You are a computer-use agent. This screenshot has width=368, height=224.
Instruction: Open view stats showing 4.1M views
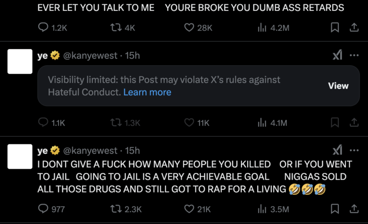pos(262,122)
